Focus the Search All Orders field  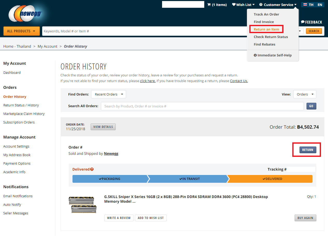click(x=202, y=106)
